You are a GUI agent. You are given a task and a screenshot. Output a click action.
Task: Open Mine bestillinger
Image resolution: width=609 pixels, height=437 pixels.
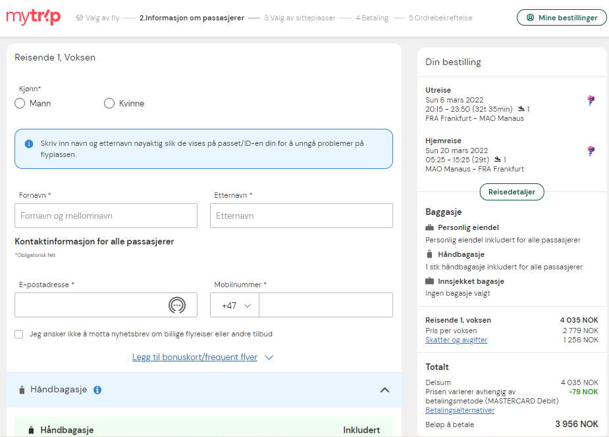[562, 18]
